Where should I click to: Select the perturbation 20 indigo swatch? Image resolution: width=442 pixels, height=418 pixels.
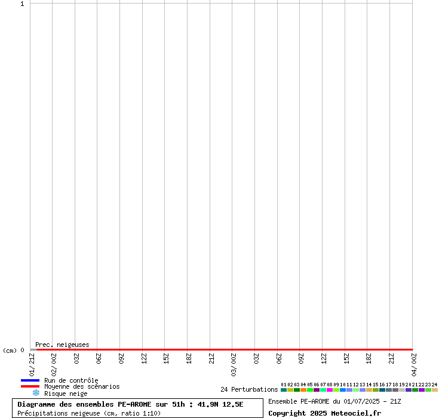(x=409, y=390)
